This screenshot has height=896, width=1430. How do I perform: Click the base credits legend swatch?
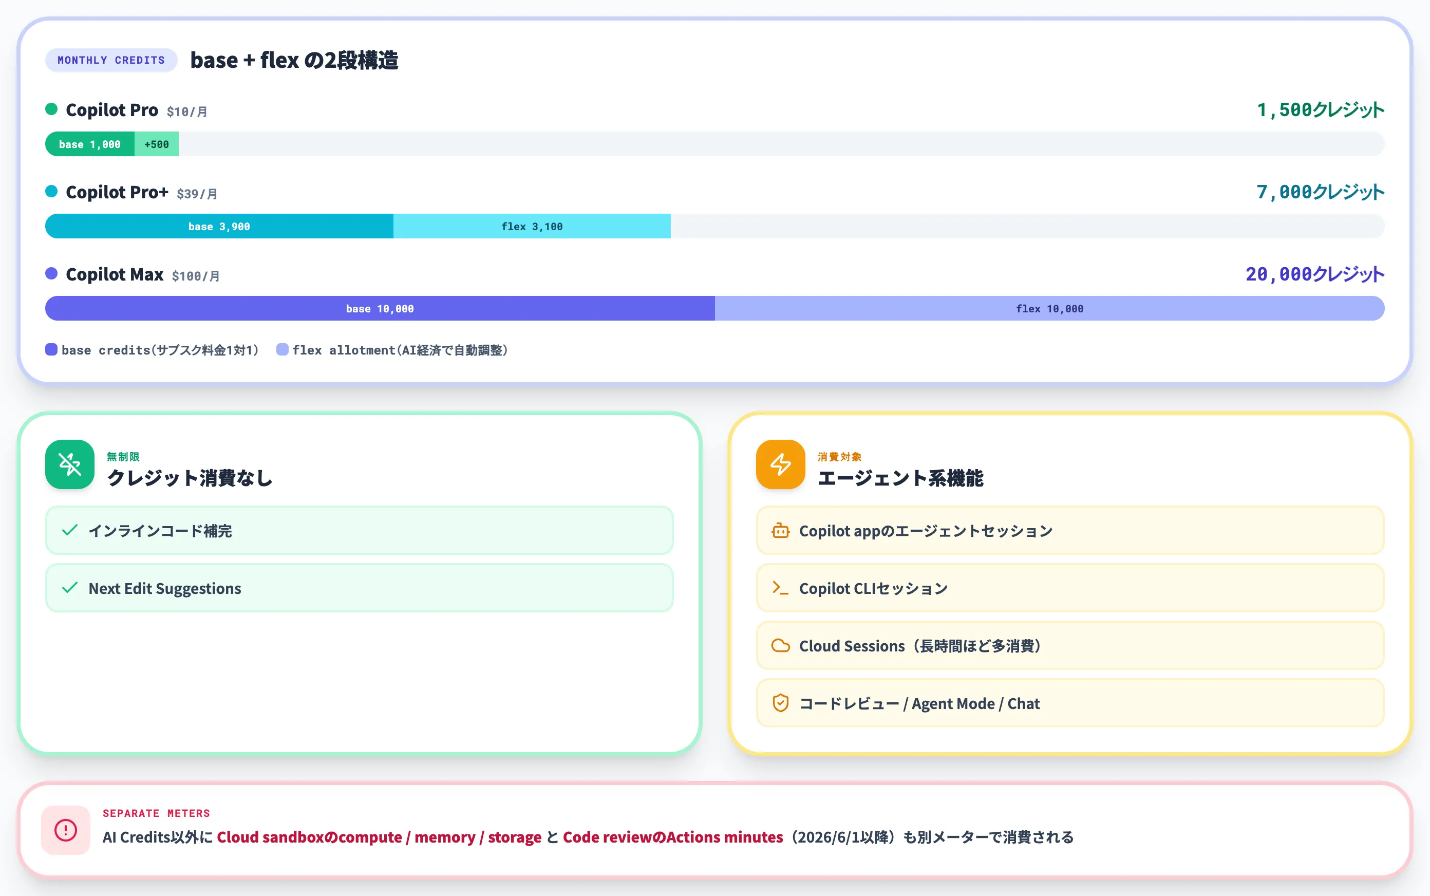coord(51,350)
